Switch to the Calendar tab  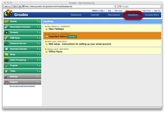95,15
